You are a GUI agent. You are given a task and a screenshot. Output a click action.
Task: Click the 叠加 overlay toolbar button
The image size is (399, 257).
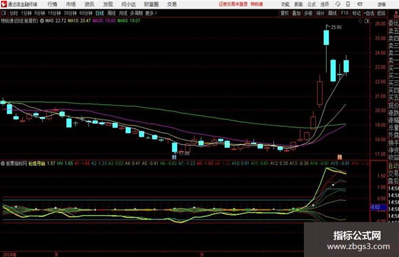pyautogui.click(x=296, y=13)
